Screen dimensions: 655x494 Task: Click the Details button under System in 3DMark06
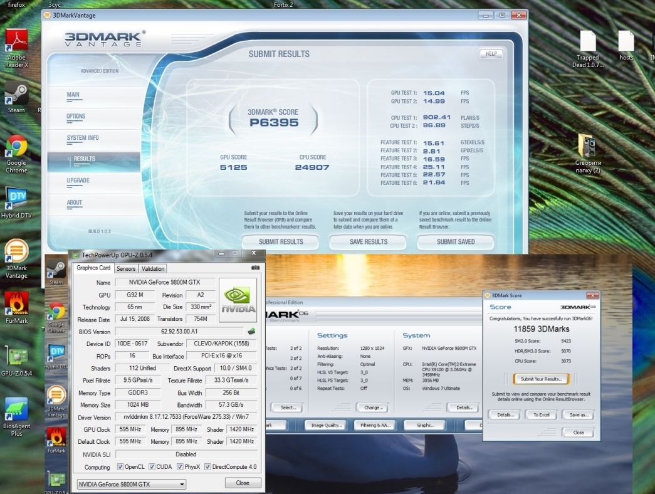click(464, 407)
